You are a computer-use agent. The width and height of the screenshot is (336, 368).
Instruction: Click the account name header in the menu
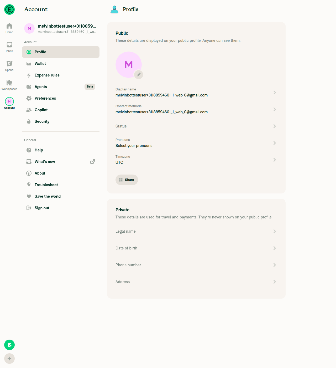point(67,26)
